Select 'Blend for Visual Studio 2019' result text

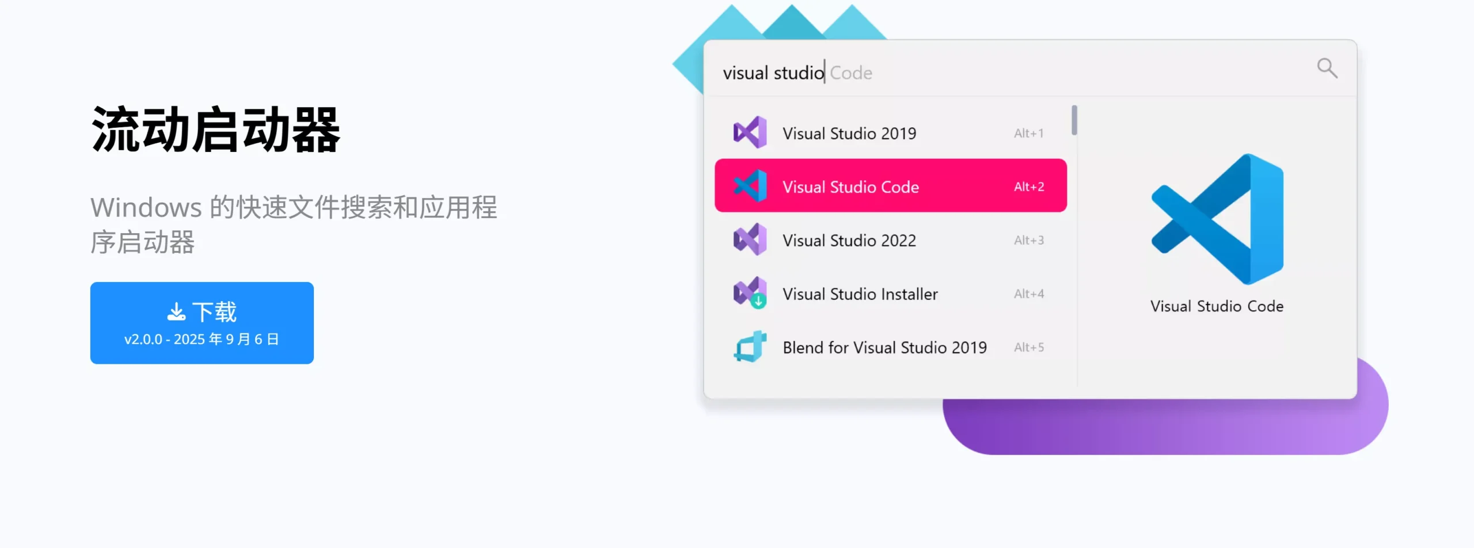click(884, 348)
